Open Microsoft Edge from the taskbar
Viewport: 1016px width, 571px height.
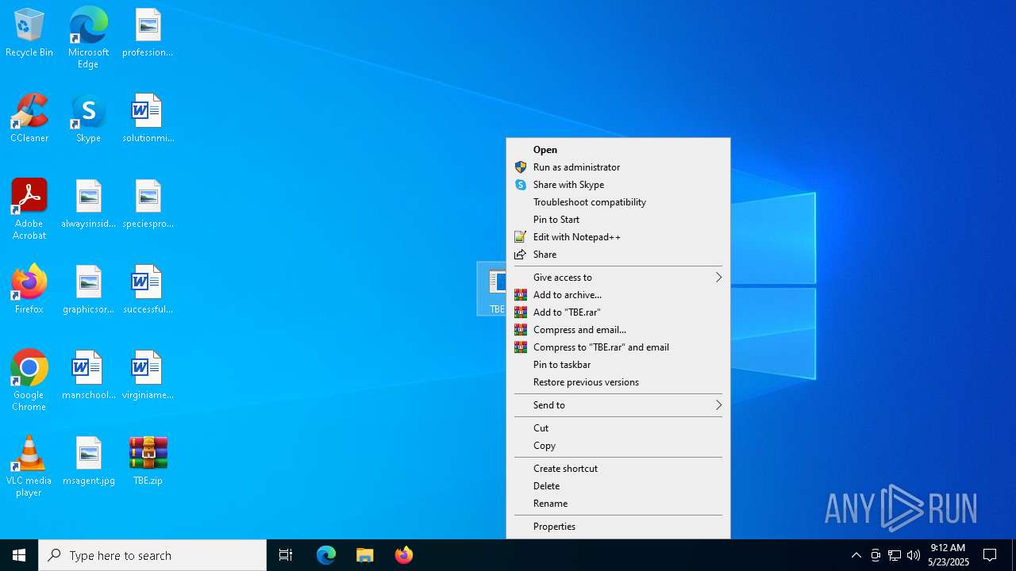[x=326, y=555]
